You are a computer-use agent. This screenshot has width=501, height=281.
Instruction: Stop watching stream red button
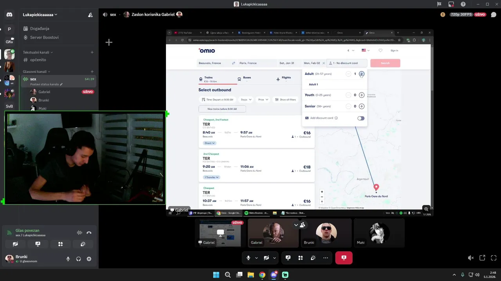click(344, 258)
